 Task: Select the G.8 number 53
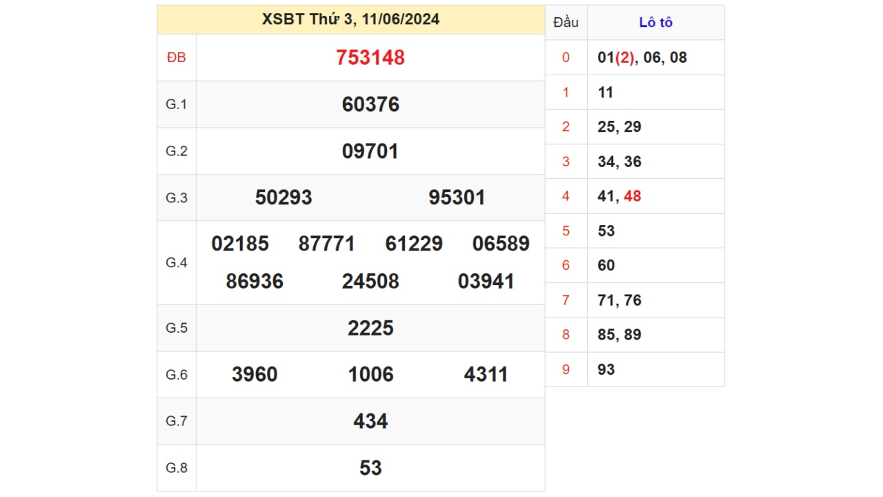pos(370,468)
